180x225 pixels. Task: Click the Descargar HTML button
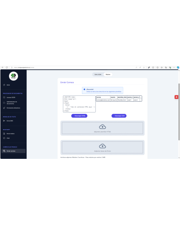[x=79, y=116]
